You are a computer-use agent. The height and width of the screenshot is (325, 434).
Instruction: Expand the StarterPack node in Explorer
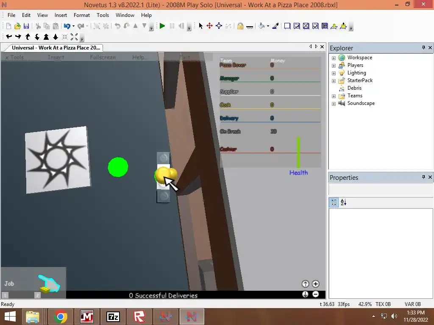tap(334, 81)
